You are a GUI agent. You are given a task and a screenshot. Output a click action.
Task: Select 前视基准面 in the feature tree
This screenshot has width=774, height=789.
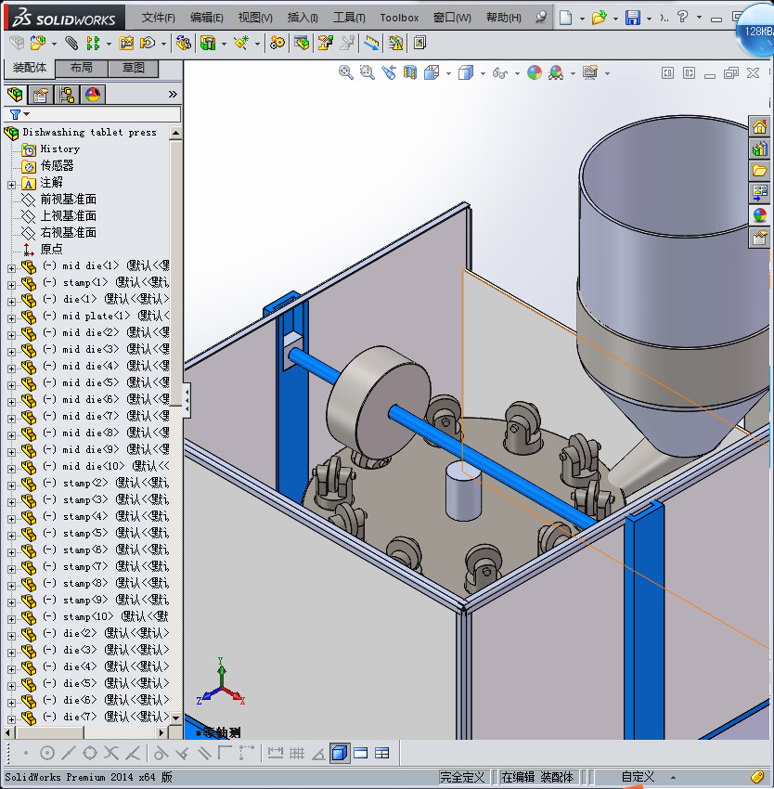(x=68, y=200)
